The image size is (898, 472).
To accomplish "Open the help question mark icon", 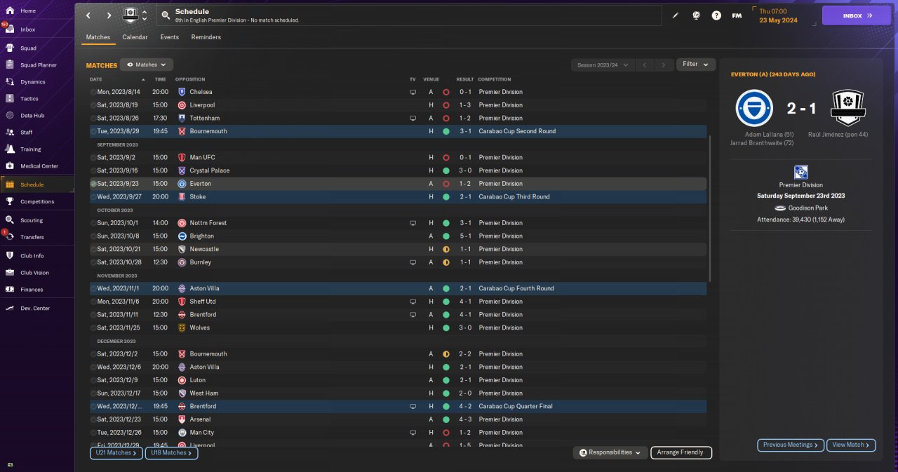I will (x=716, y=15).
